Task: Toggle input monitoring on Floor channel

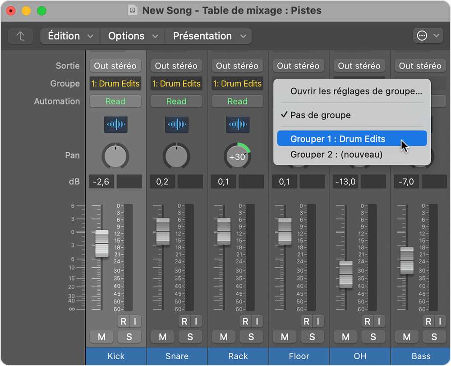Action: pos(318,321)
